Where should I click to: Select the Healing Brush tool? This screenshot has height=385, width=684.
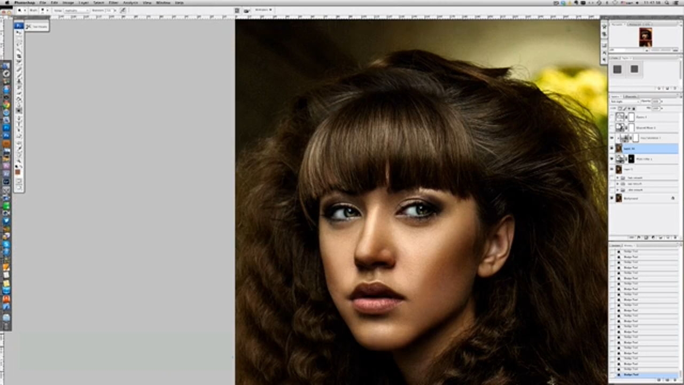tap(19, 69)
